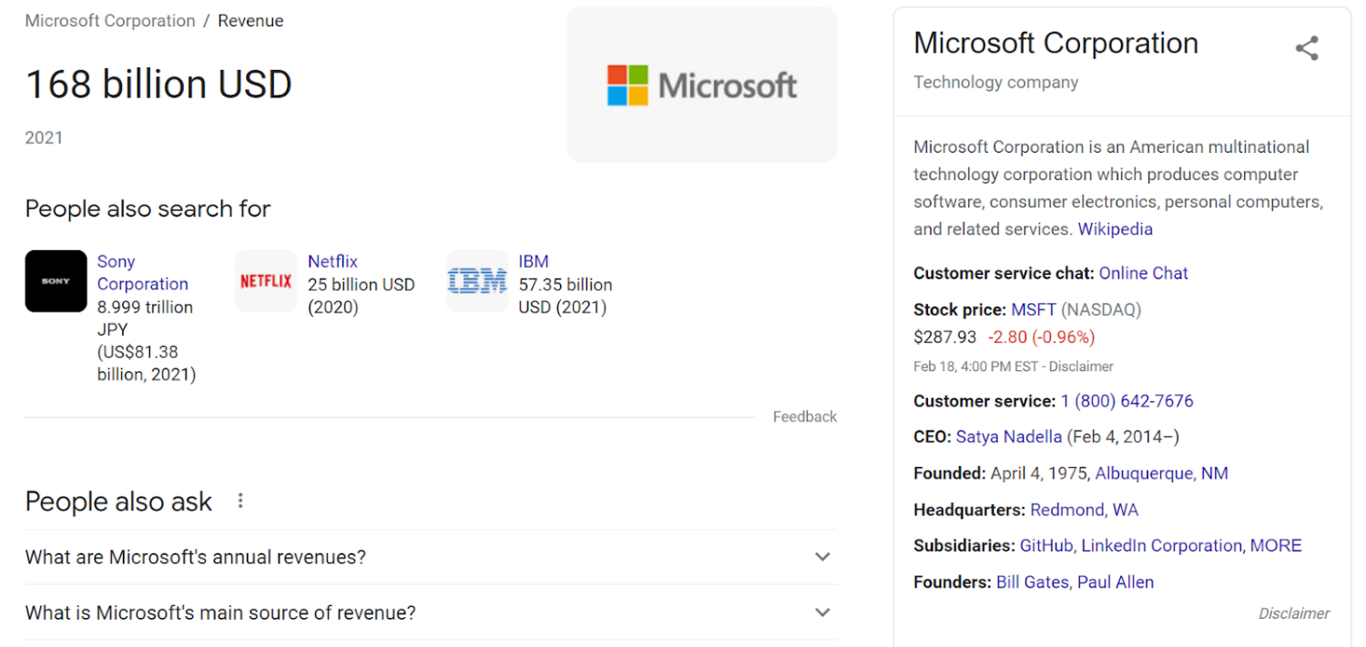Open the IBM link
Viewport: 1366px width, 647px height.
point(534,262)
